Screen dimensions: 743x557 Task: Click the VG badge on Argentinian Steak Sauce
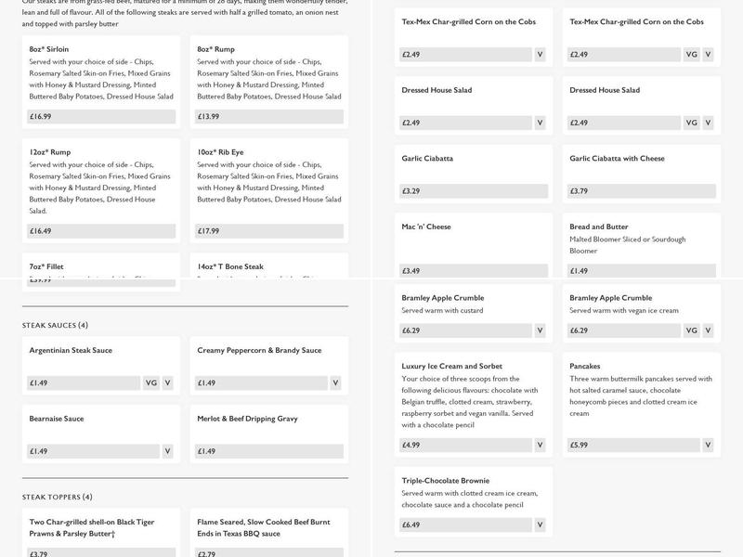[x=151, y=382]
